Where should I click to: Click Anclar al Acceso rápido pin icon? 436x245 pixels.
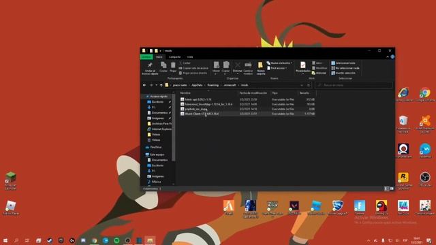tap(150, 65)
